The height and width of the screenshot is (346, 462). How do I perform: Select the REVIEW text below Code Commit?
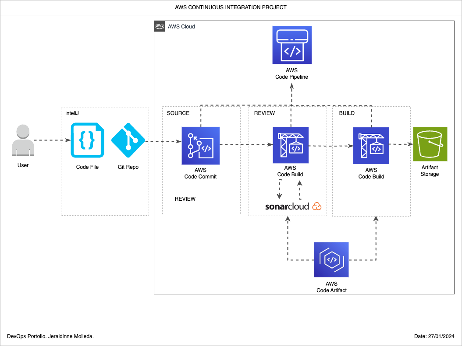tap(185, 199)
